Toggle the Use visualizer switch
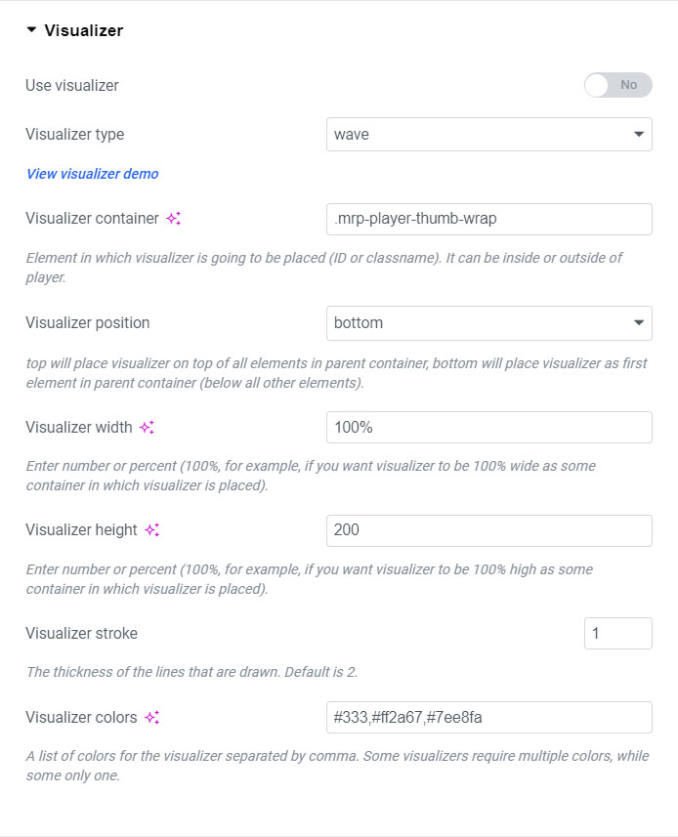This screenshot has height=837, width=678. click(x=617, y=85)
